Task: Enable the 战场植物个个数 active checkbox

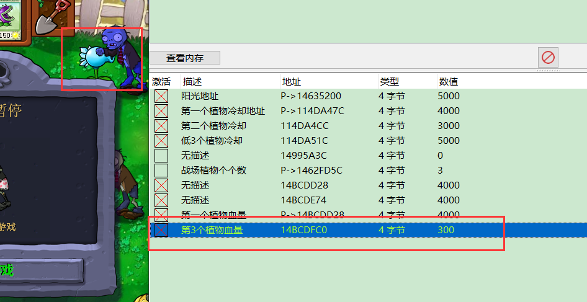Action: coord(161,171)
